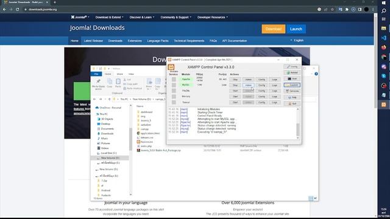Open English language dropdown
Image resolution: width=390 pixels, height=219 pixels.
tap(297, 40)
